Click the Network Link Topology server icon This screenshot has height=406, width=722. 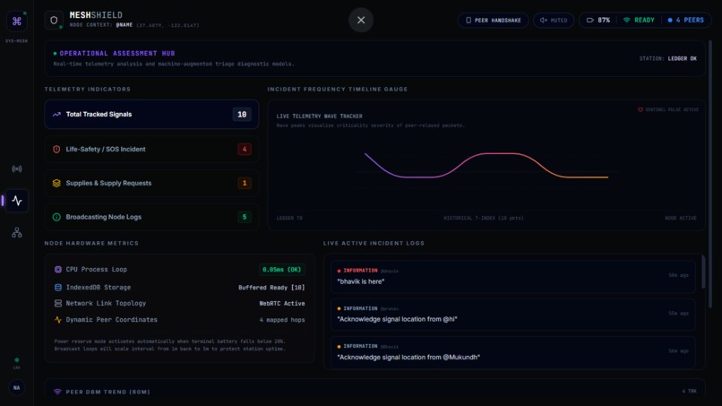point(58,303)
